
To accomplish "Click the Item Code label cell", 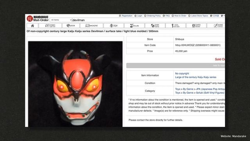I will coord(150,45).
